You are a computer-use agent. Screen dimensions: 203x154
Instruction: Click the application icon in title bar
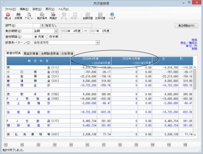4,3
